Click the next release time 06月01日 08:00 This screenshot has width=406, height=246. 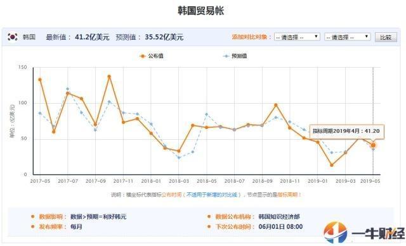280,227
